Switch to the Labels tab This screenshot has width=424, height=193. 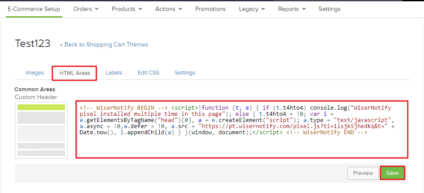click(114, 73)
